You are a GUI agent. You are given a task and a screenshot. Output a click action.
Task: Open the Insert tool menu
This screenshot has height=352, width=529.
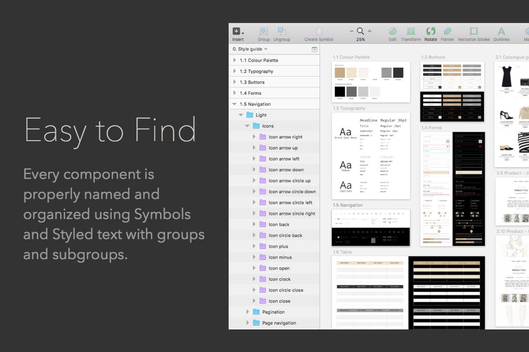tap(238, 31)
